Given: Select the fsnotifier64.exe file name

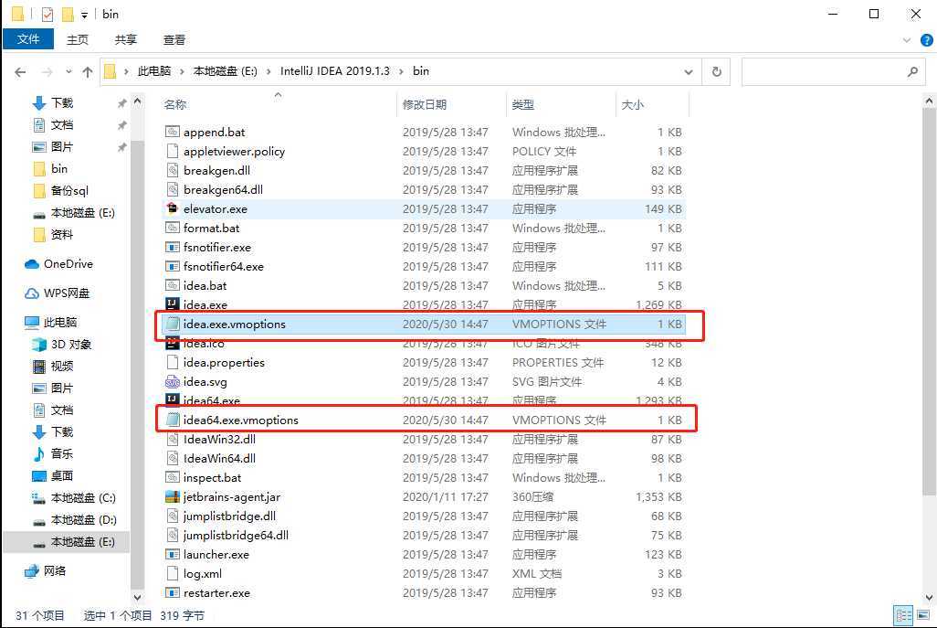Looking at the screenshot, I should [x=224, y=266].
